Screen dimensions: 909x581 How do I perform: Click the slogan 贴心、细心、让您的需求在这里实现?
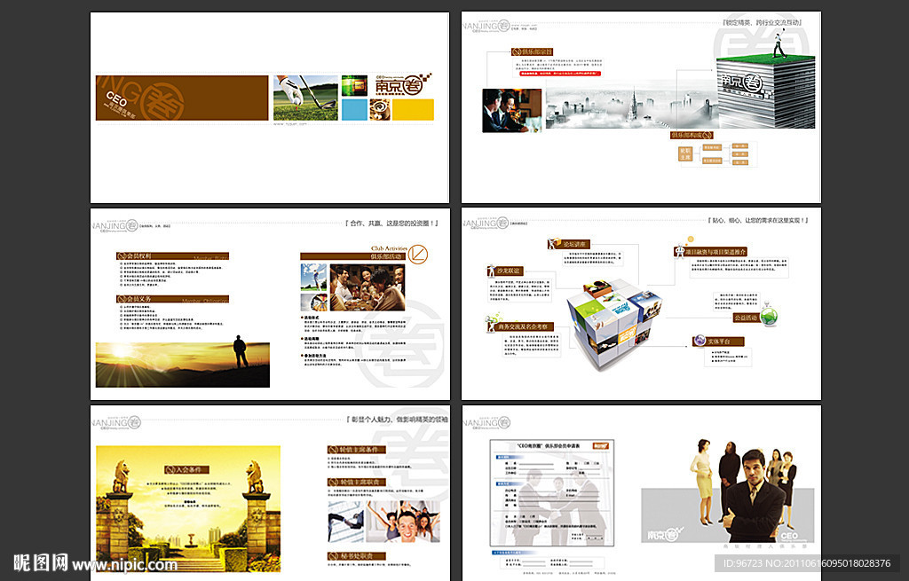pyautogui.click(x=758, y=221)
